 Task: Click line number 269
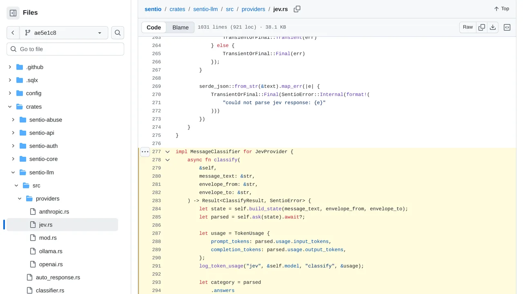tap(156, 86)
